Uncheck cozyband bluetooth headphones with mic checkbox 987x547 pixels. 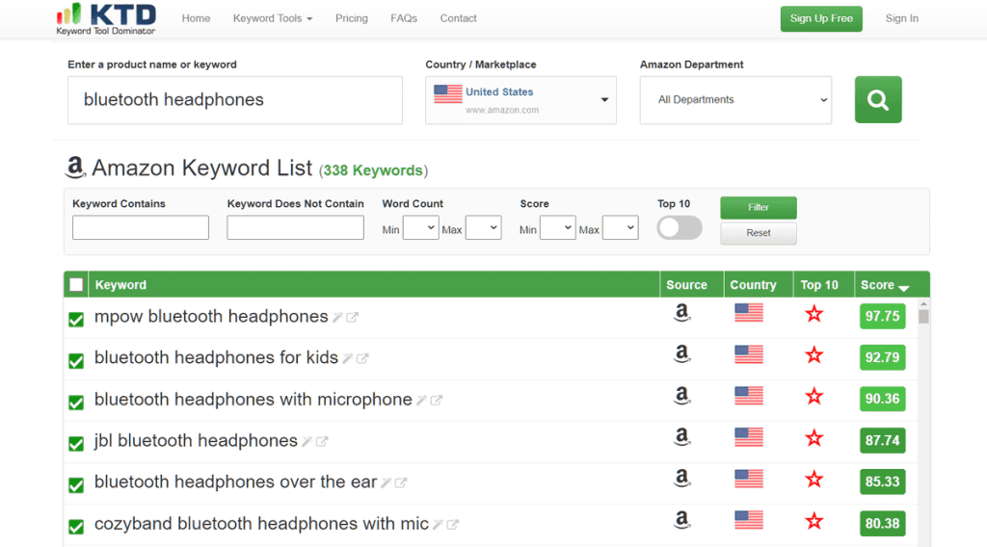[x=76, y=527]
